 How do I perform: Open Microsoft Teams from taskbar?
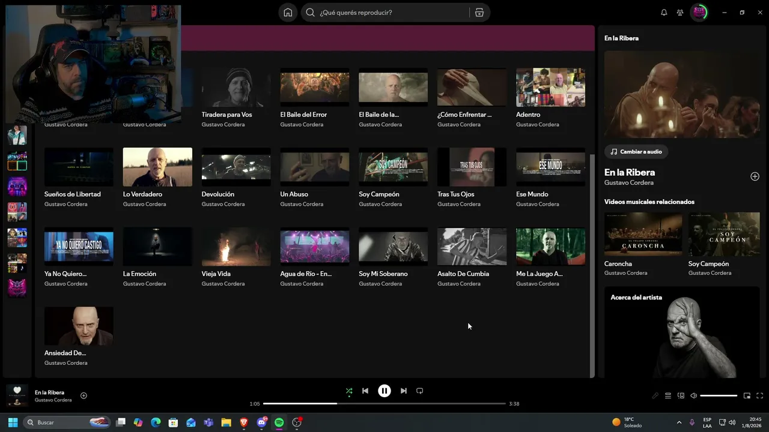click(208, 422)
